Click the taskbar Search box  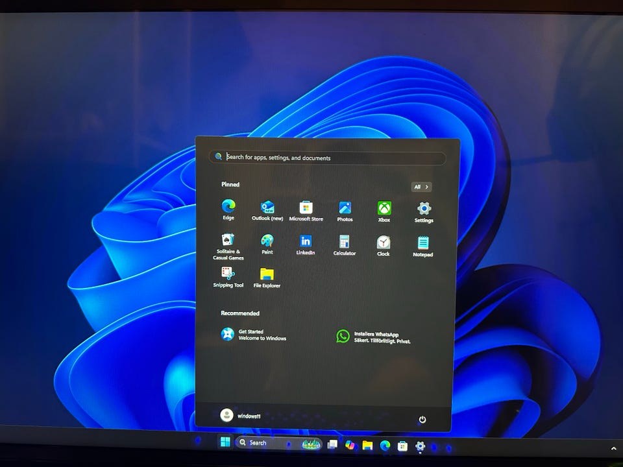(x=278, y=443)
